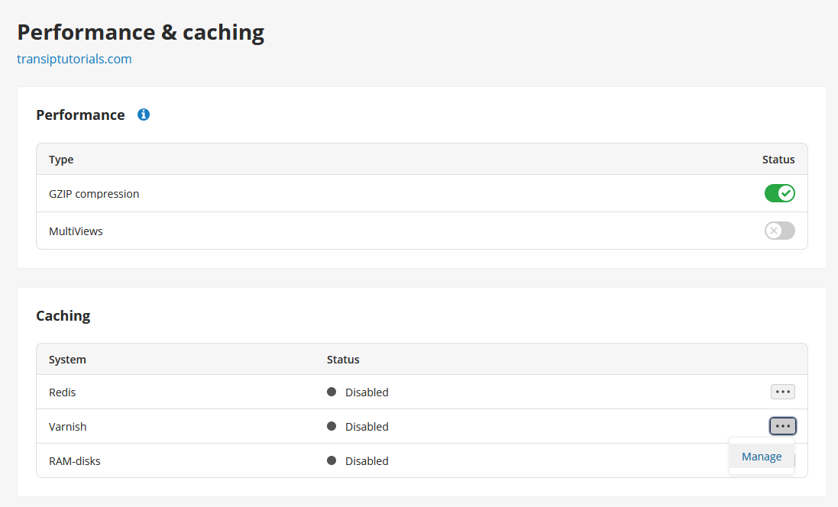838x507 pixels.
Task: Click the RAM-disks system row label
Action: (x=74, y=460)
